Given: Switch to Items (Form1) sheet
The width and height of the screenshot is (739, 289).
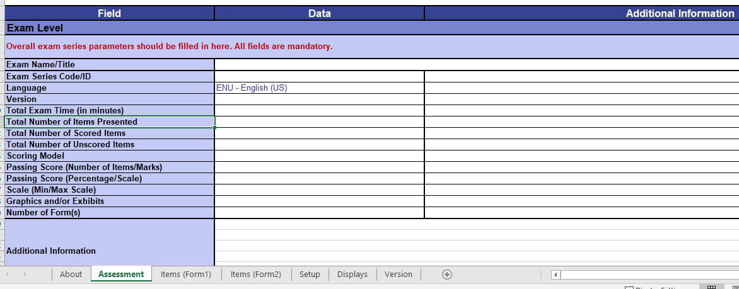Looking at the screenshot, I should tap(186, 275).
